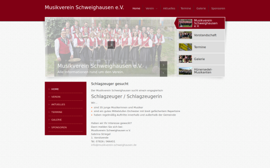Click the line Dann melden Sie sich bei:
Screen dimensions: 270x168
tap(107, 127)
